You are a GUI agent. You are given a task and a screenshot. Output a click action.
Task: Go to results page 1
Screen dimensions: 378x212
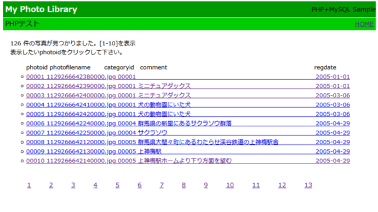coord(29,185)
